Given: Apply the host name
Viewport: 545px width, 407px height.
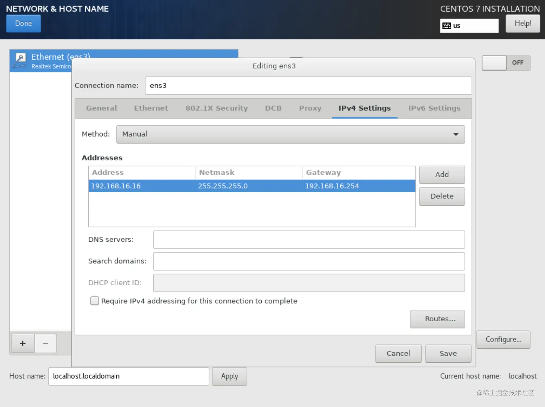Looking at the screenshot, I should click(x=230, y=376).
